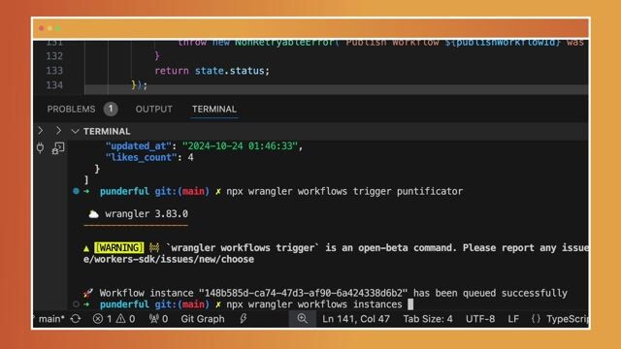Click the synchronize changes icon in status bar
The image size is (621, 349).
[76, 319]
